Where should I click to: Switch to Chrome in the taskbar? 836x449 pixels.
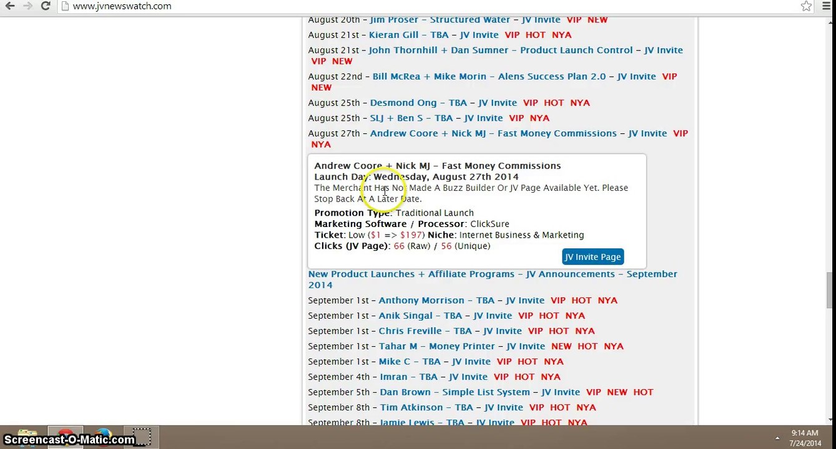tap(66, 437)
